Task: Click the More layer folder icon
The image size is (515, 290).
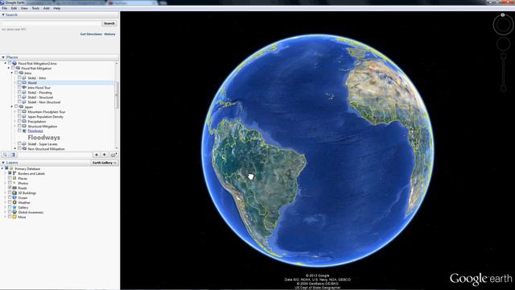Action: (14, 217)
